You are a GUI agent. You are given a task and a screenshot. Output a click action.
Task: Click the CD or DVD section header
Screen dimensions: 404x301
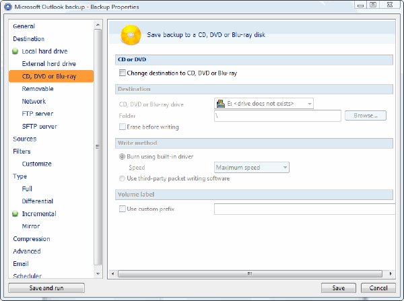point(254,59)
